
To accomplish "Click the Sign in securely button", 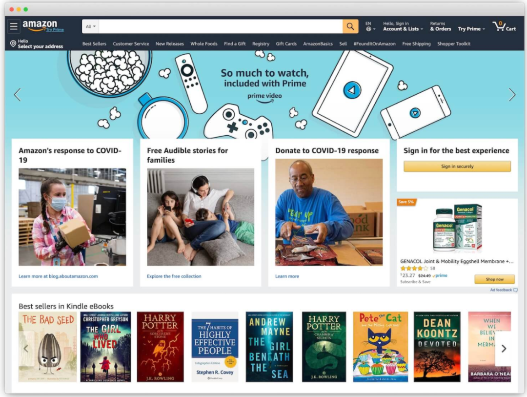I will (457, 166).
